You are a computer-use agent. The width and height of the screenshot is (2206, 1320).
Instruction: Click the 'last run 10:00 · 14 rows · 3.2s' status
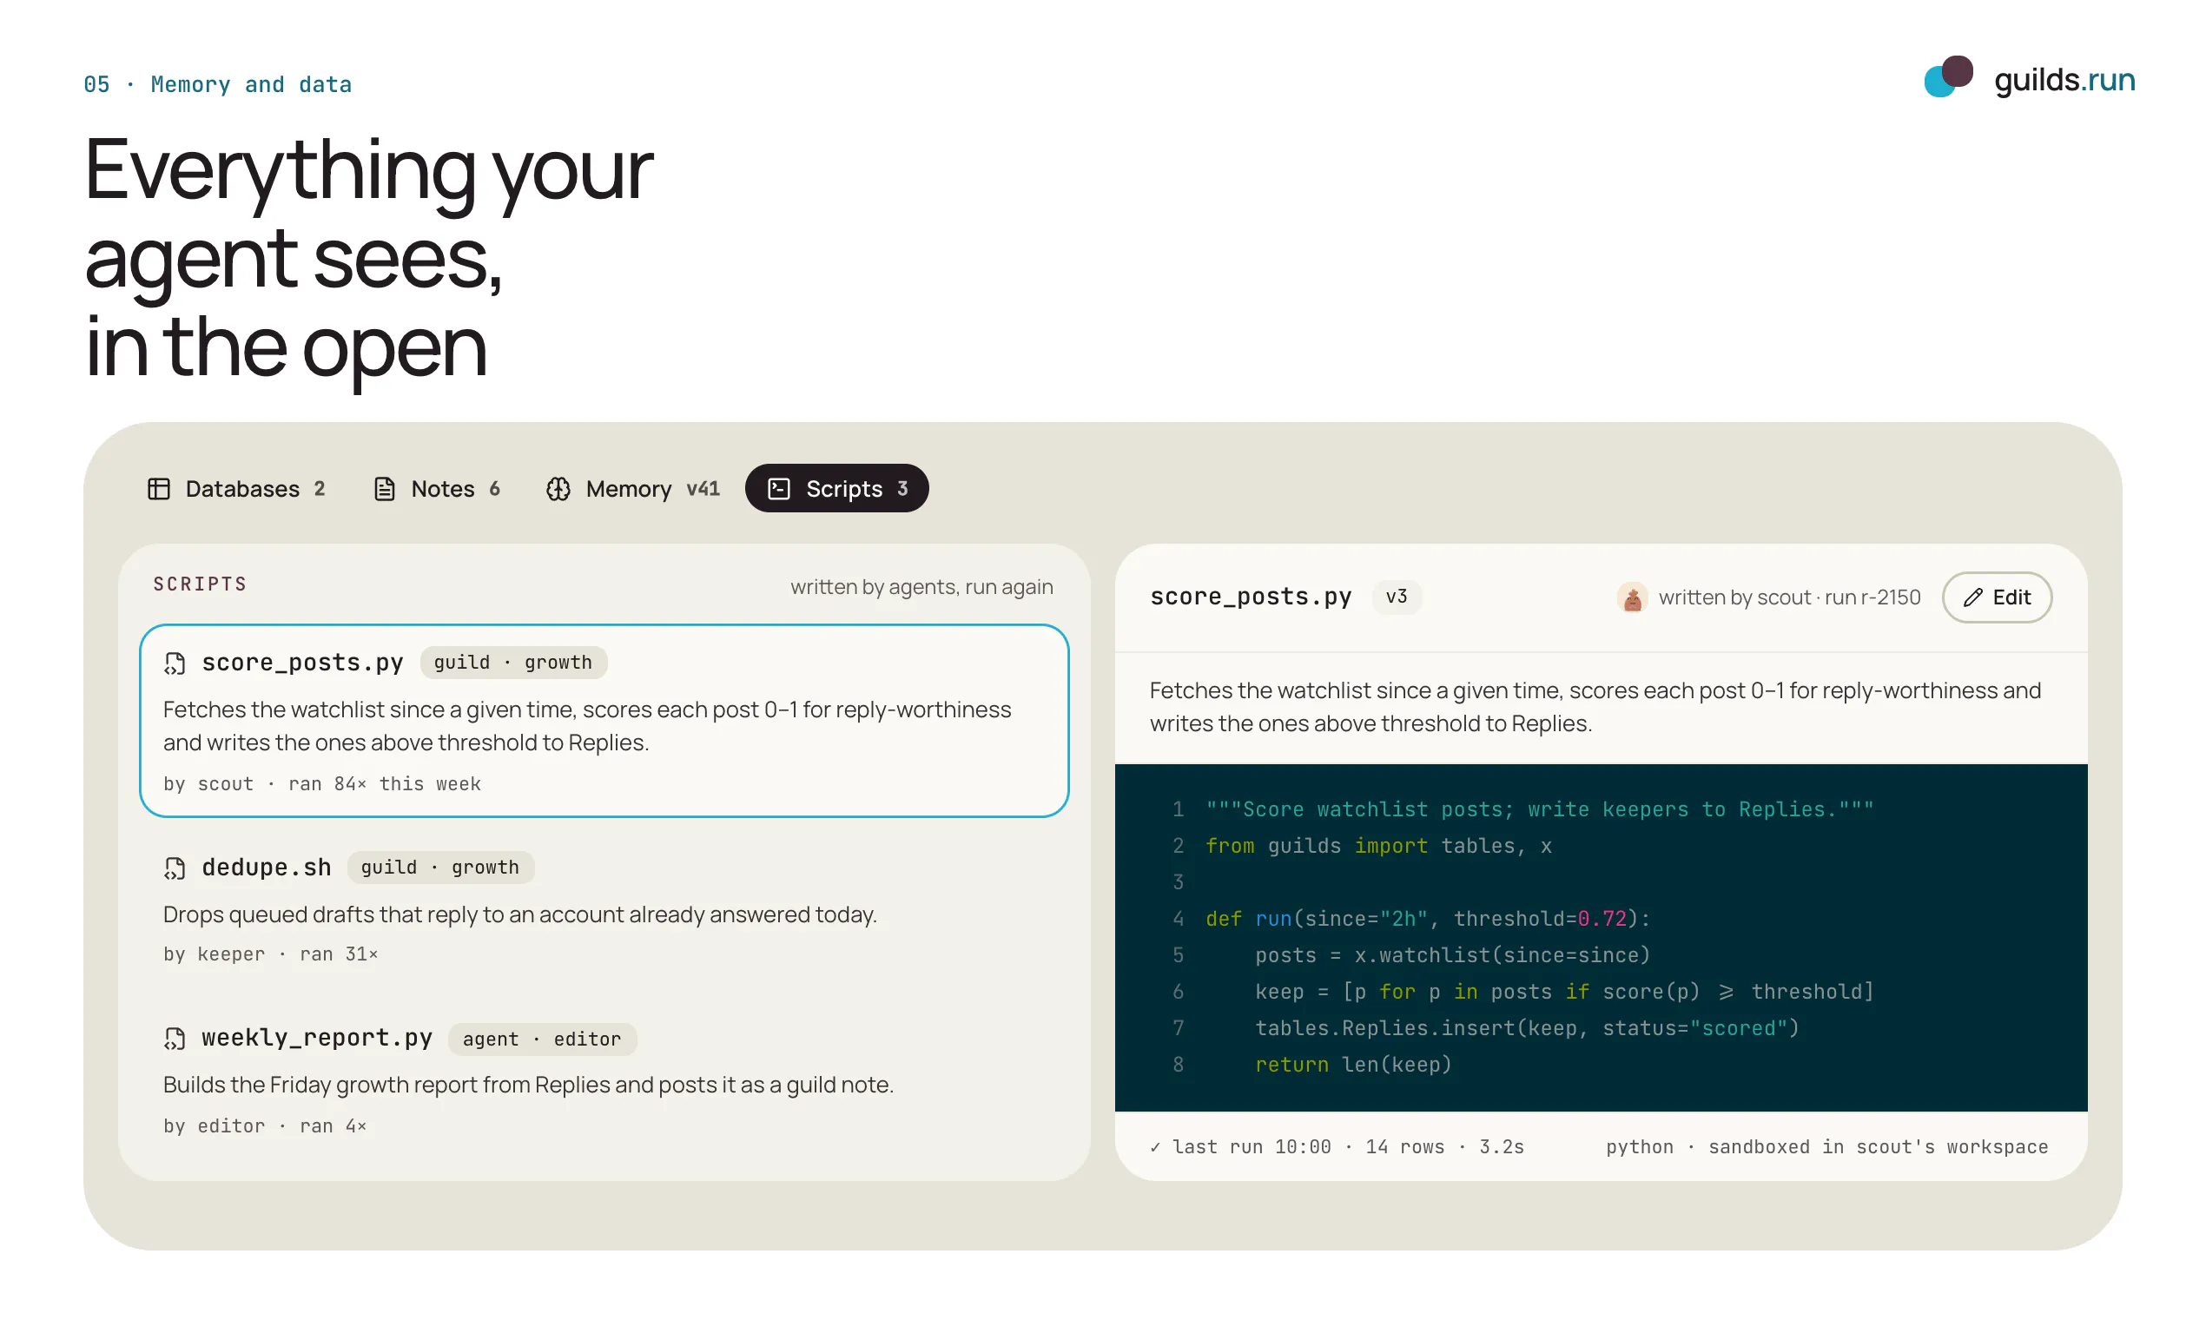coord(1337,1147)
